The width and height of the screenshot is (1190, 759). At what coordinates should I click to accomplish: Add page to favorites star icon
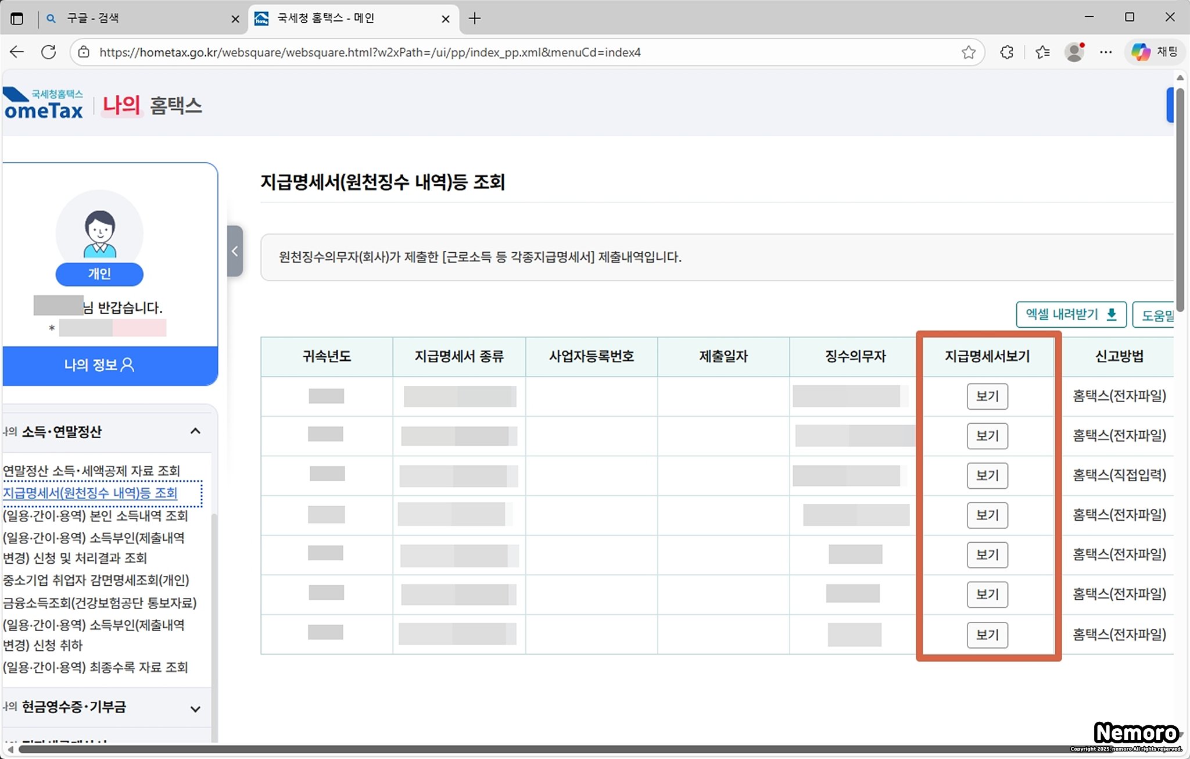968,52
